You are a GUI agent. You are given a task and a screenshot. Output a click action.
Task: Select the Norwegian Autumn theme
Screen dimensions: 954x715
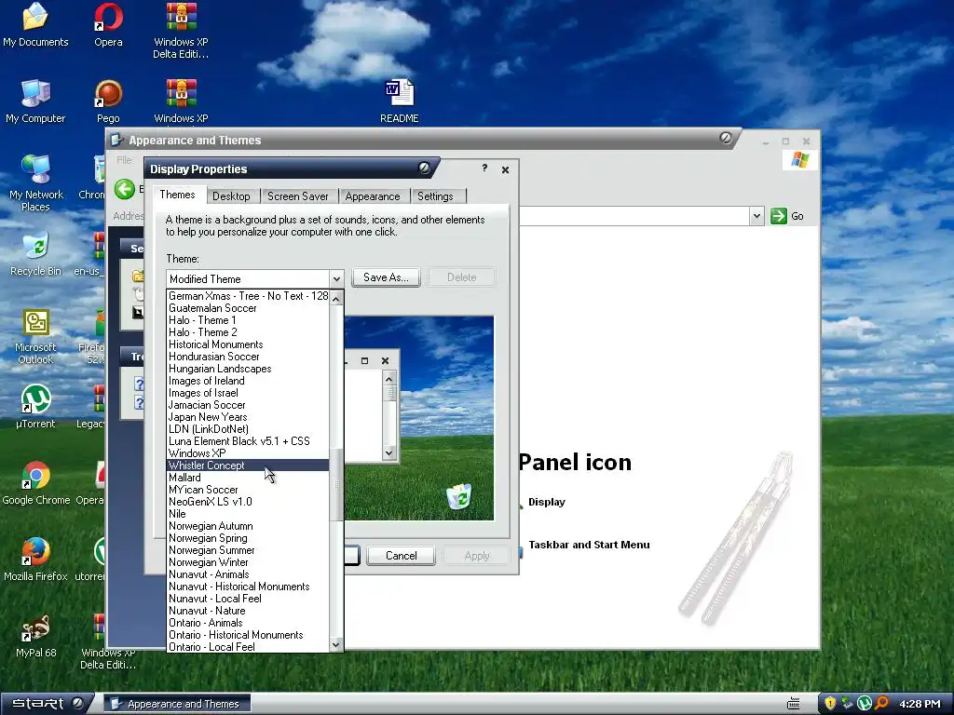(x=248, y=526)
